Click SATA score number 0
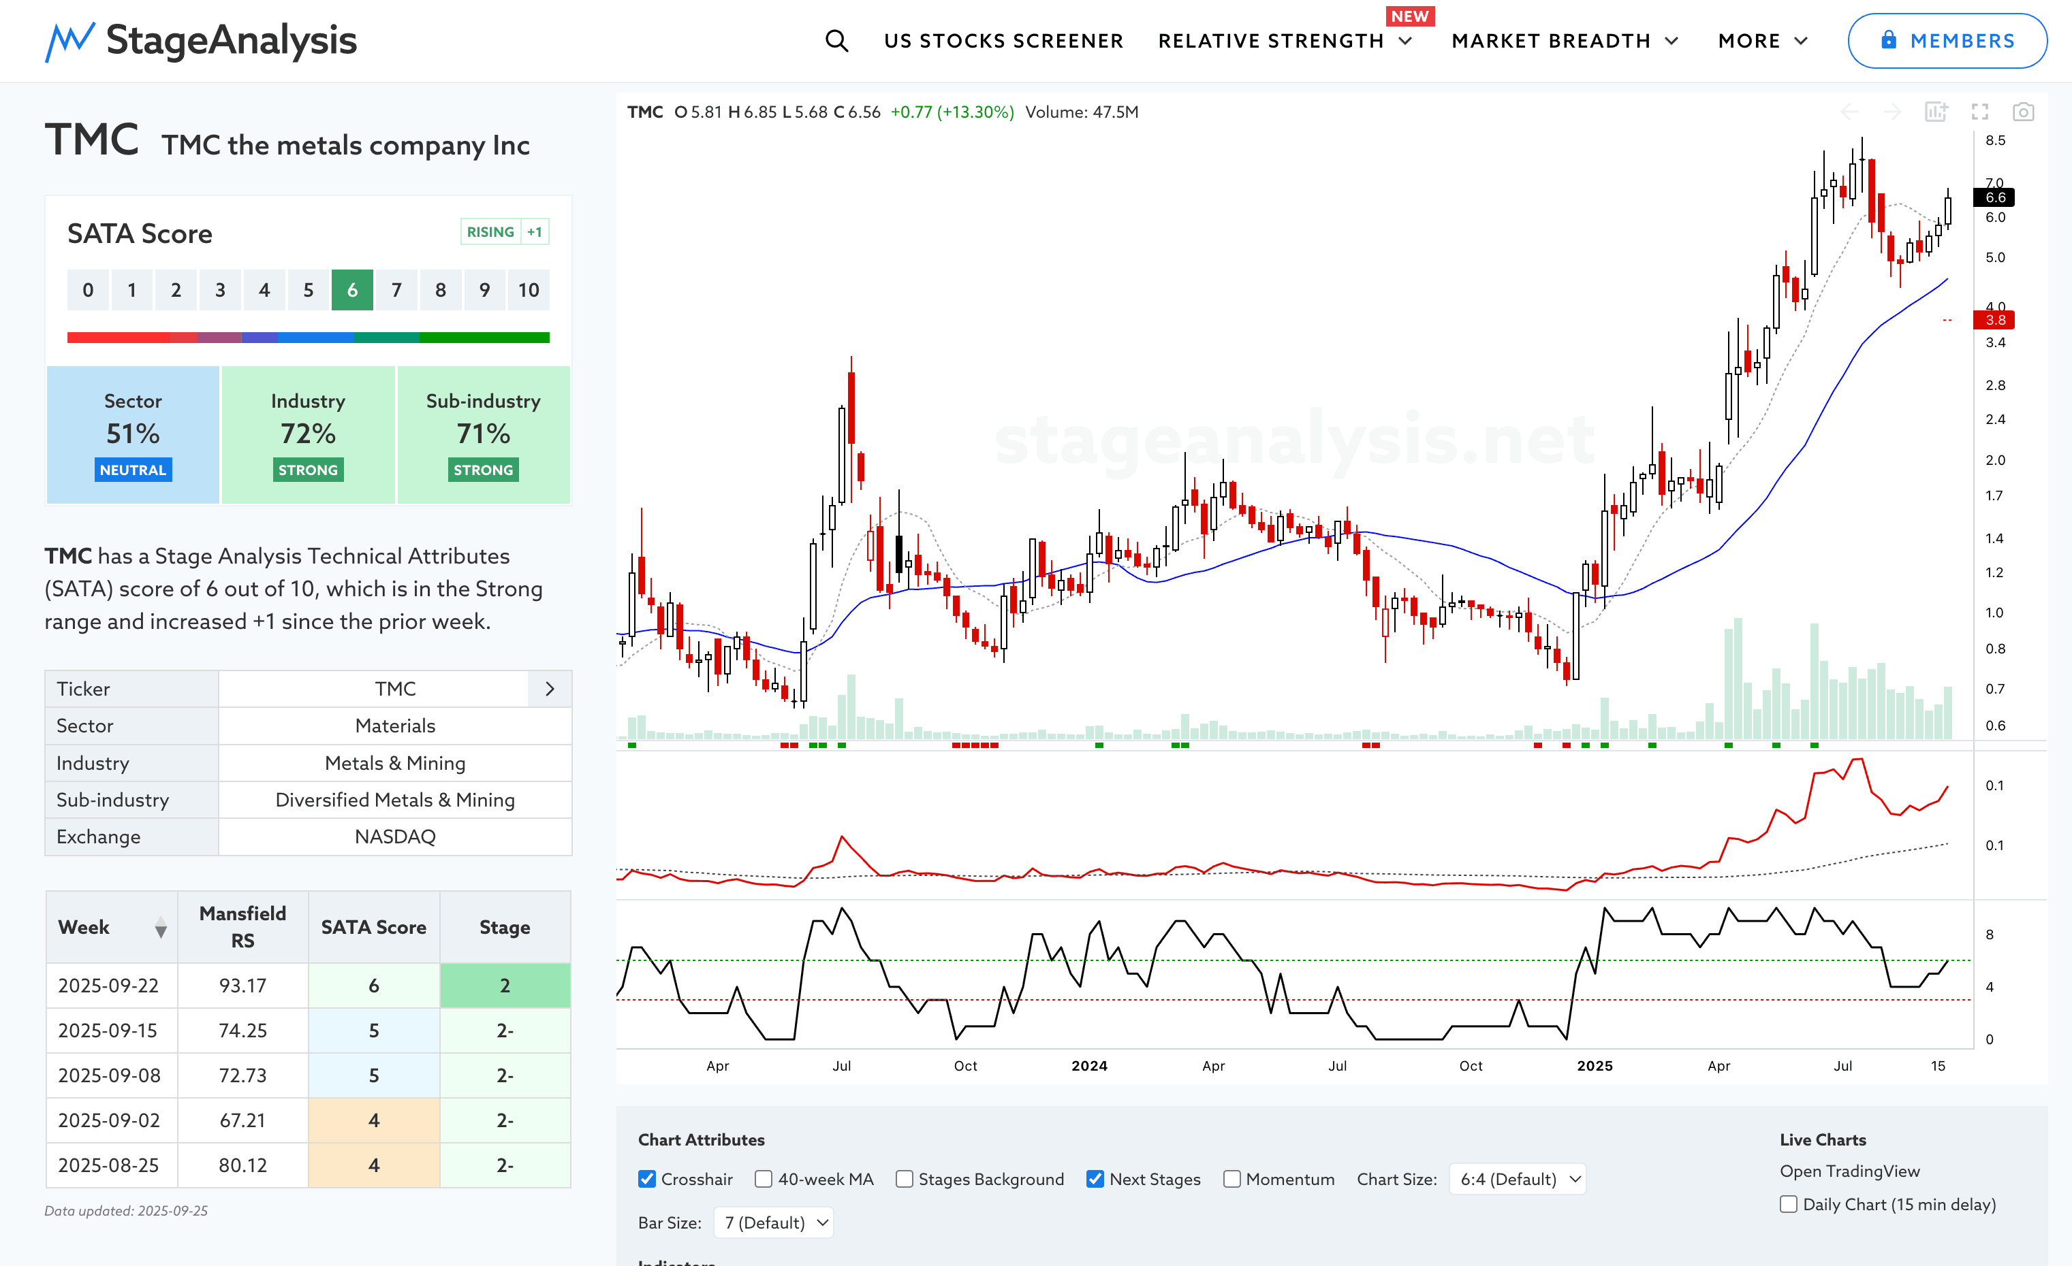This screenshot has width=2072, height=1266. click(x=87, y=290)
